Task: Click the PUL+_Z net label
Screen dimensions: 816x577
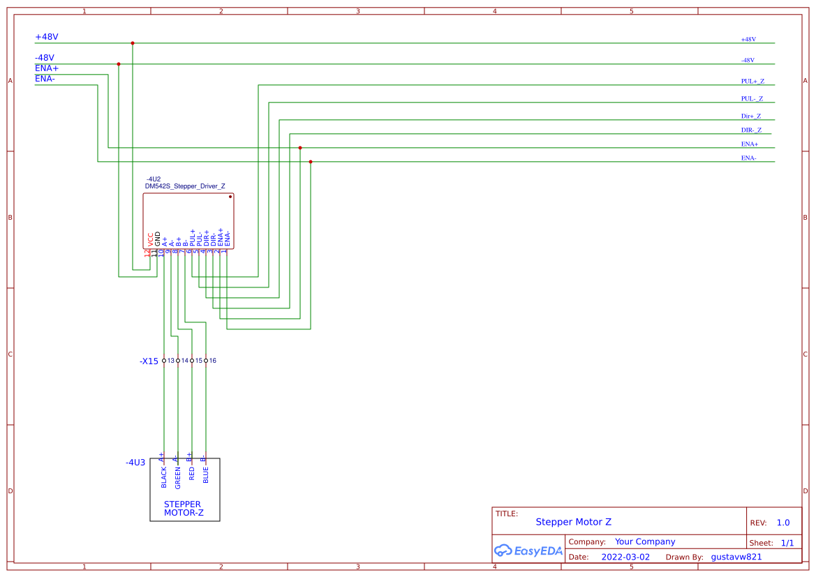Action: 752,80
